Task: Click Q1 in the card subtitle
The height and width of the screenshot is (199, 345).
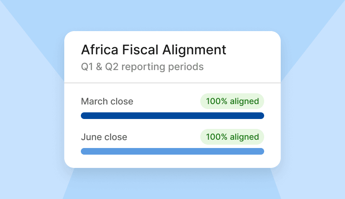Action: [x=87, y=66]
